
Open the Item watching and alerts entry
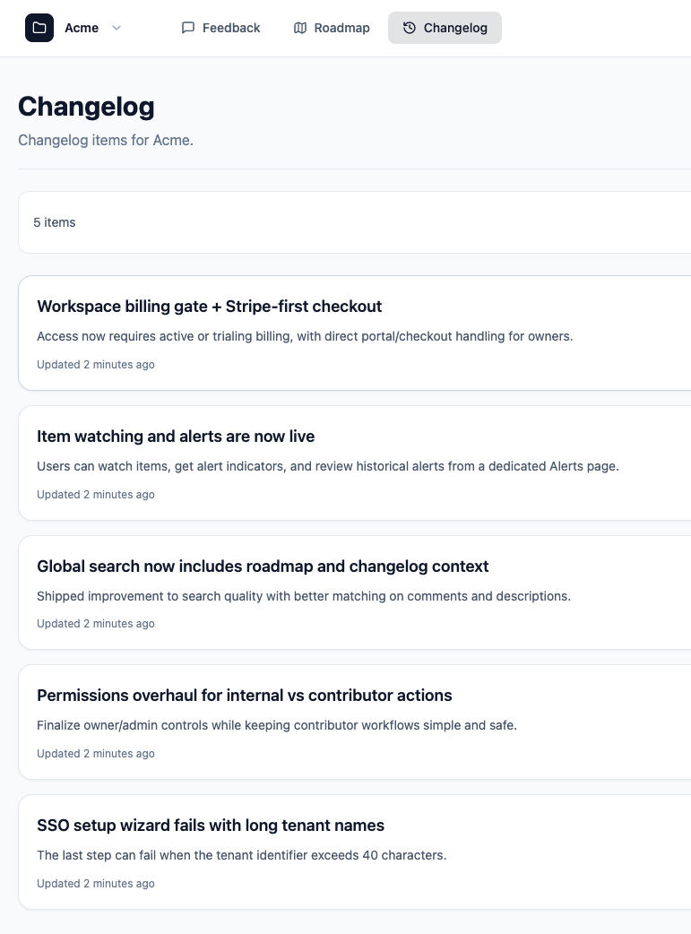(176, 437)
